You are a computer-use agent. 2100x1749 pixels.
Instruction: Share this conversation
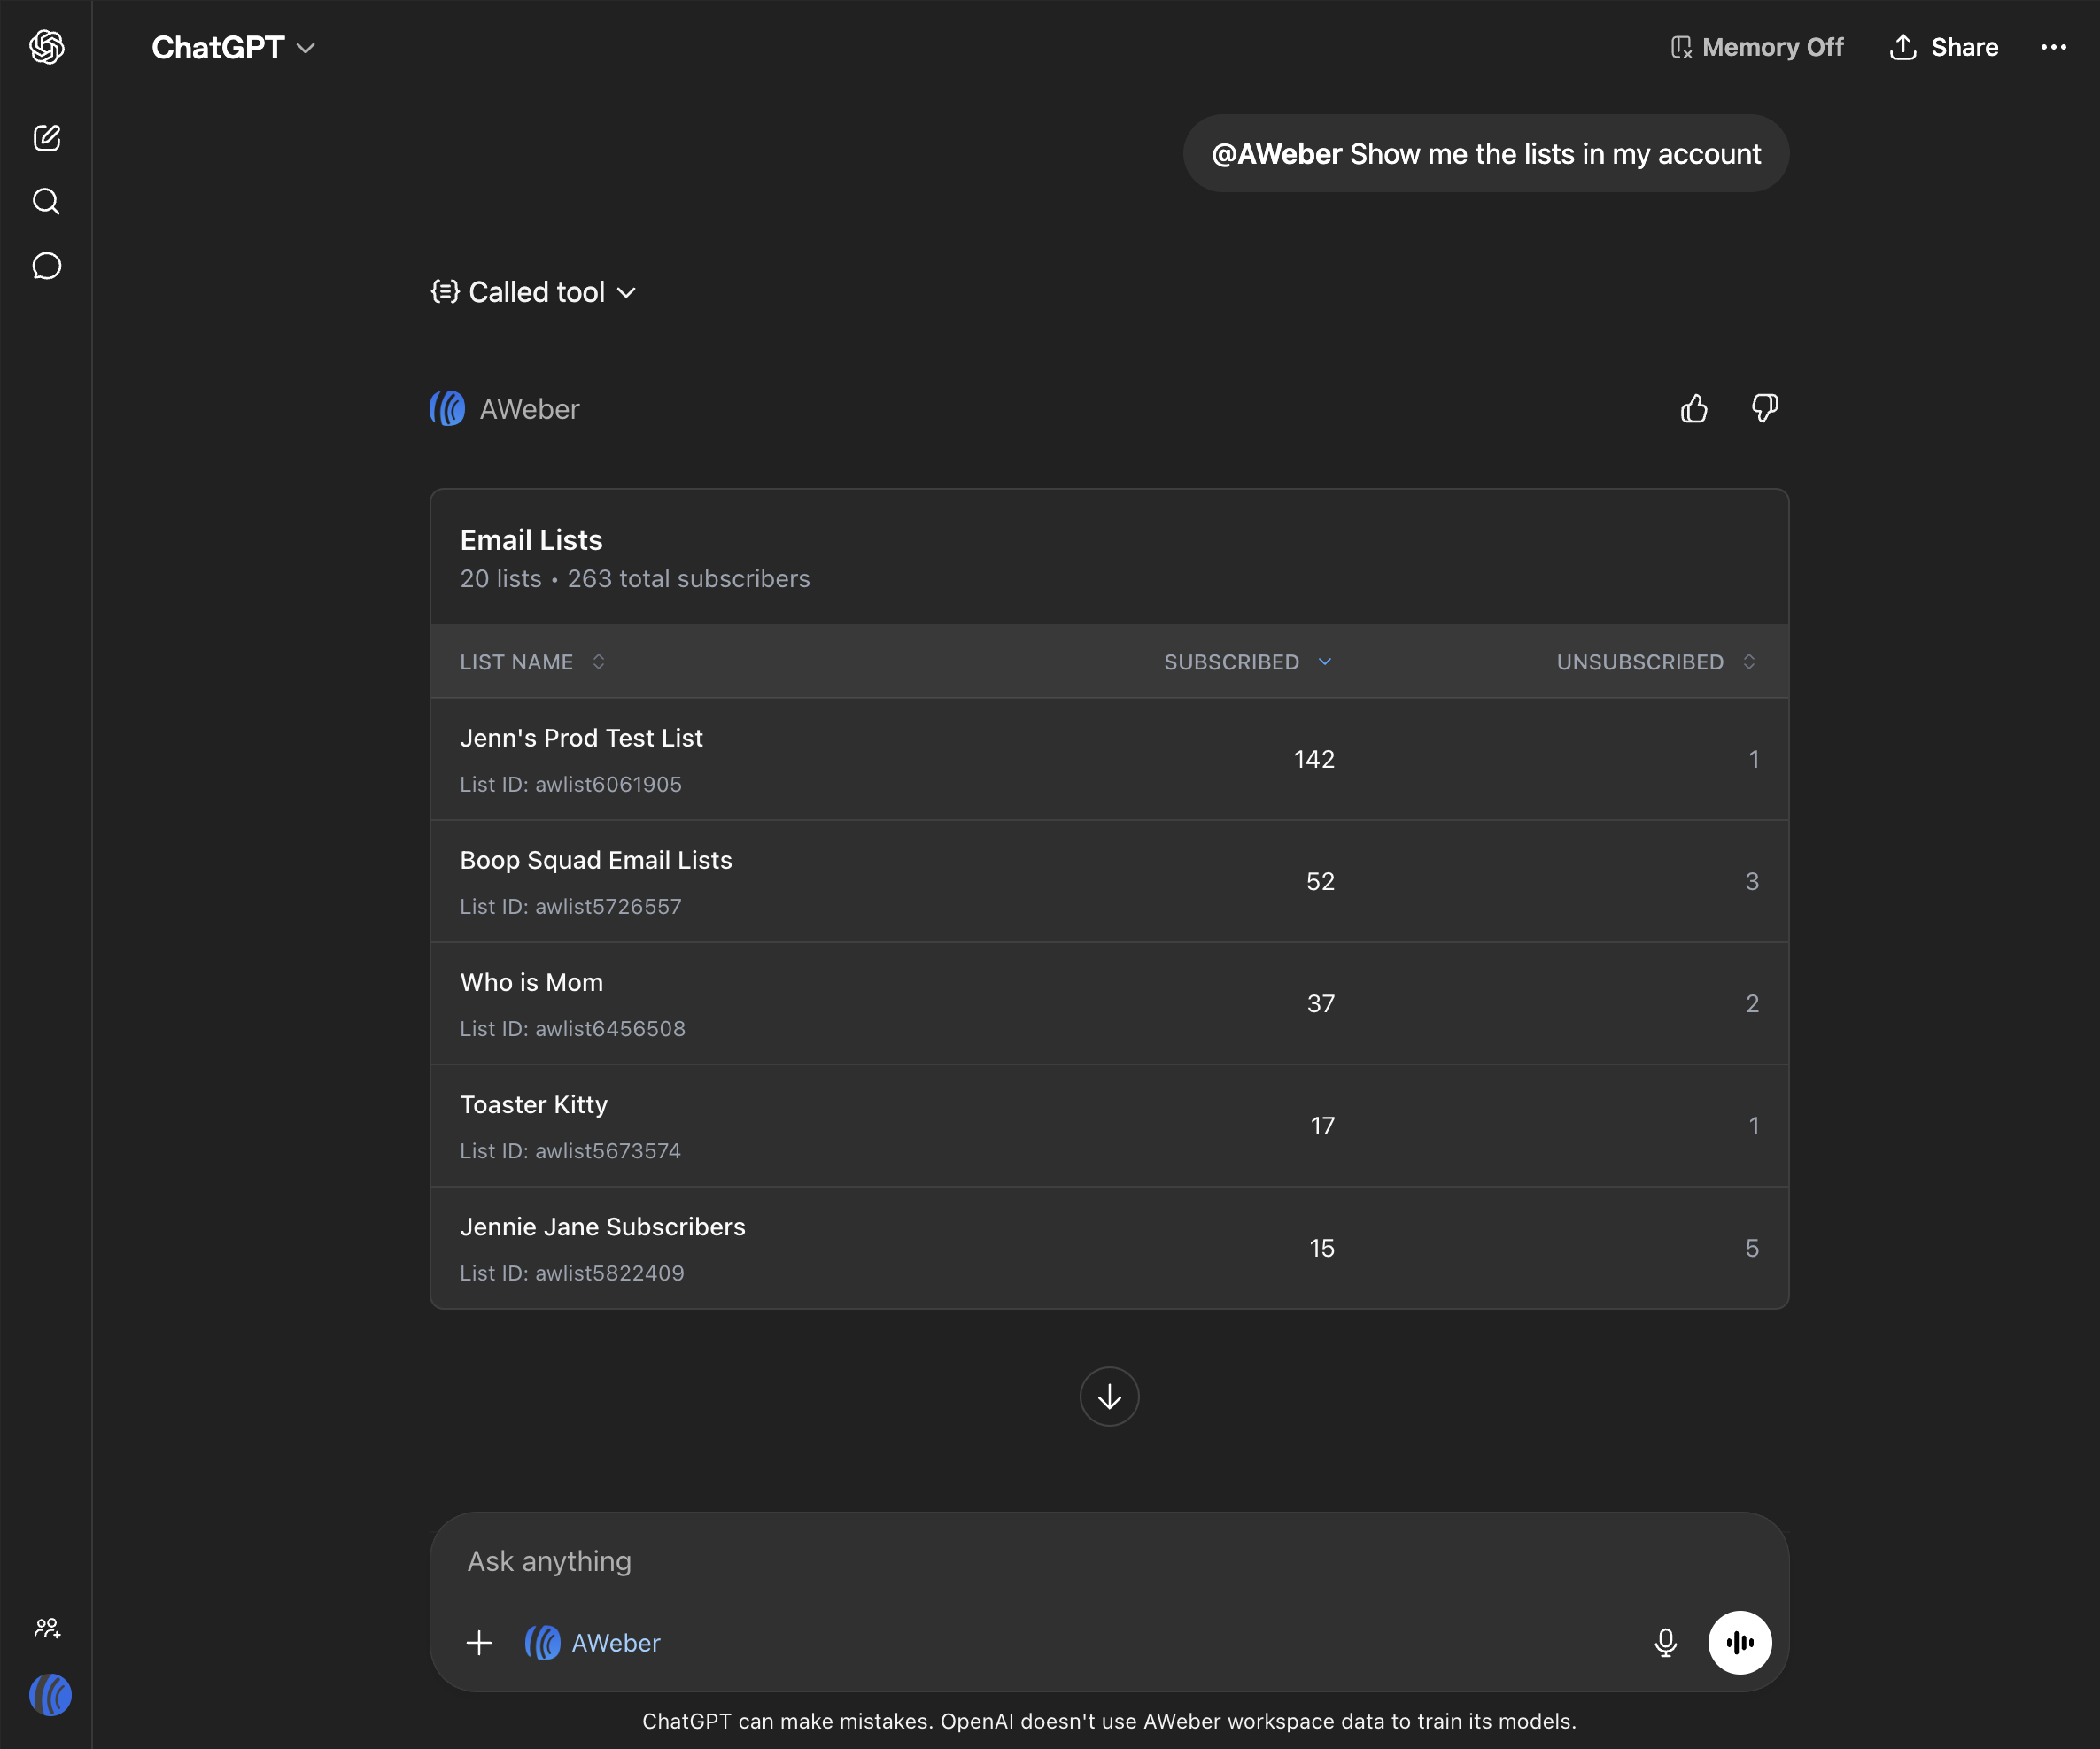(x=1944, y=47)
